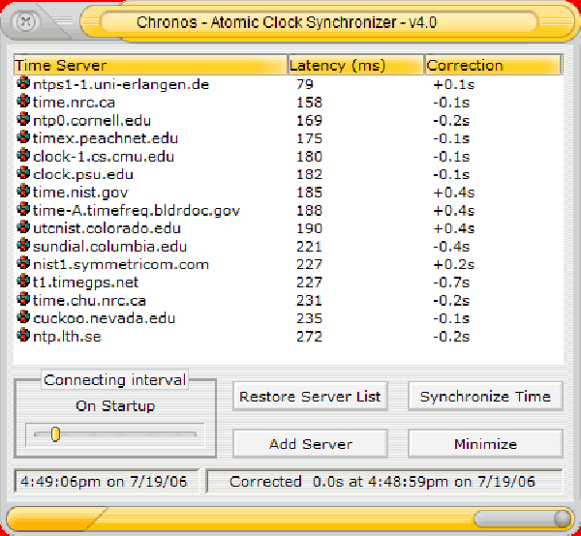Select the timex.peachnet.edu server name

(x=106, y=138)
